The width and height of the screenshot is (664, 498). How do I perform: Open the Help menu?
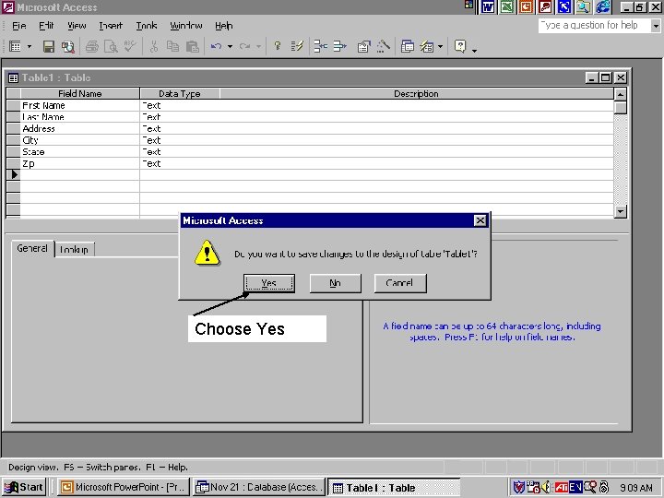pos(223,26)
